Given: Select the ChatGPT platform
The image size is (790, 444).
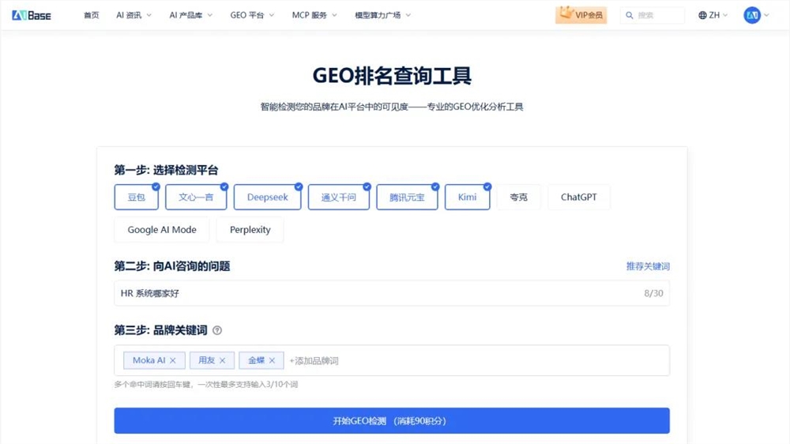Looking at the screenshot, I should [x=579, y=197].
